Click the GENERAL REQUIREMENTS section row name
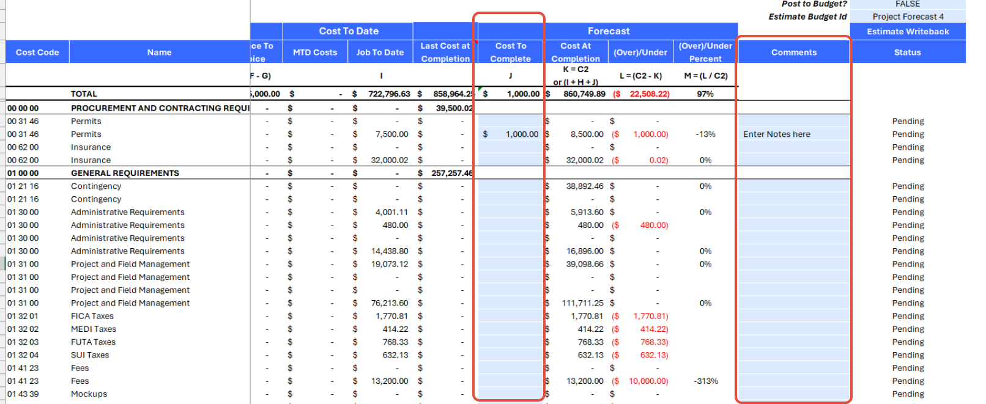The height and width of the screenshot is (404, 986). 125,174
